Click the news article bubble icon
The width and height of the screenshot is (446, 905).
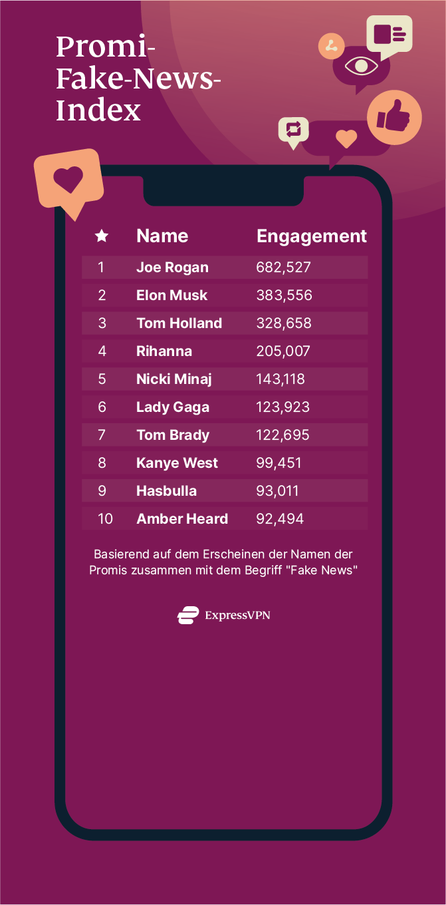pyautogui.click(x=390, y=33)
